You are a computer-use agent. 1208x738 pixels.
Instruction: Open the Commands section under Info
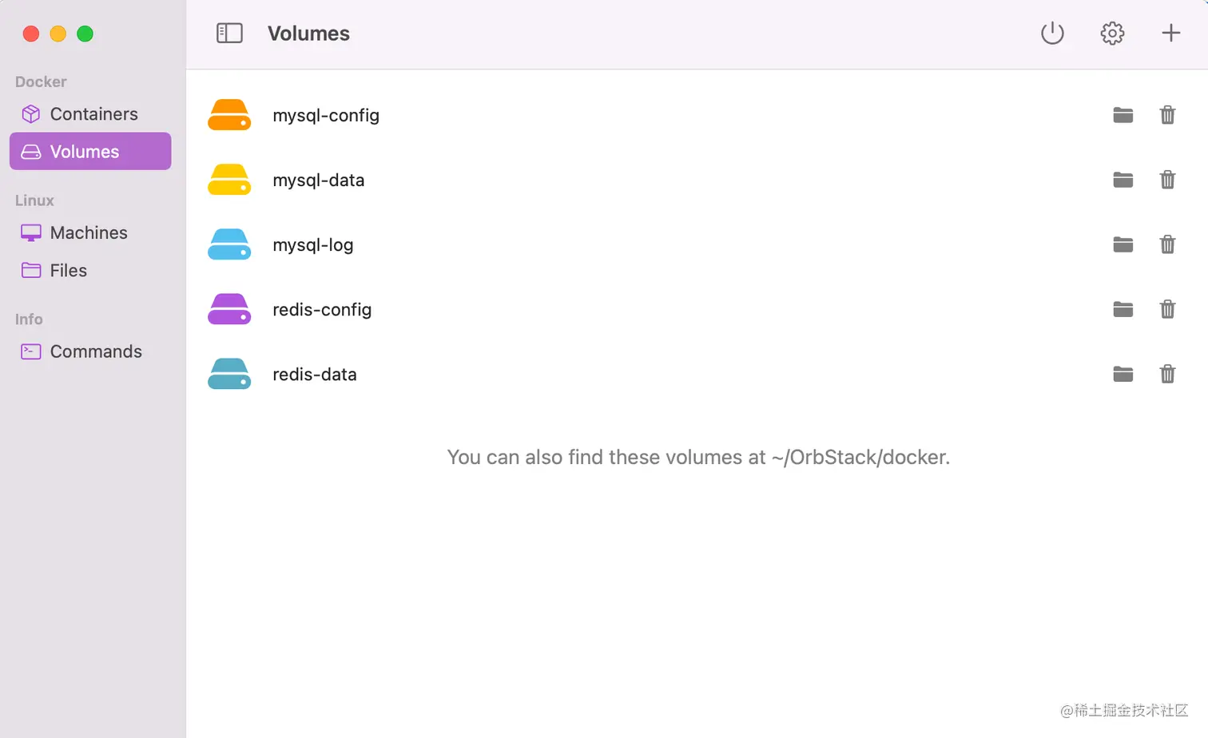(96, 351)
